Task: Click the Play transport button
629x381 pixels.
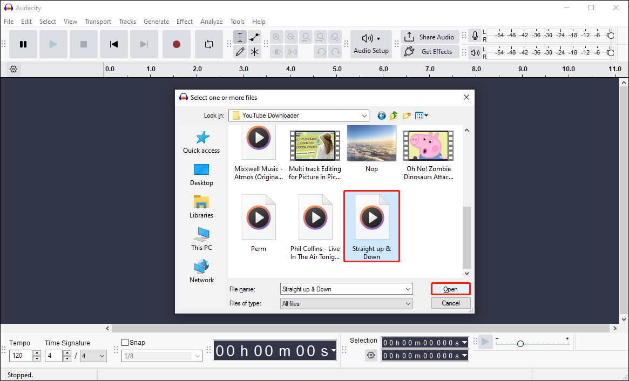Action: pos(53,44)
